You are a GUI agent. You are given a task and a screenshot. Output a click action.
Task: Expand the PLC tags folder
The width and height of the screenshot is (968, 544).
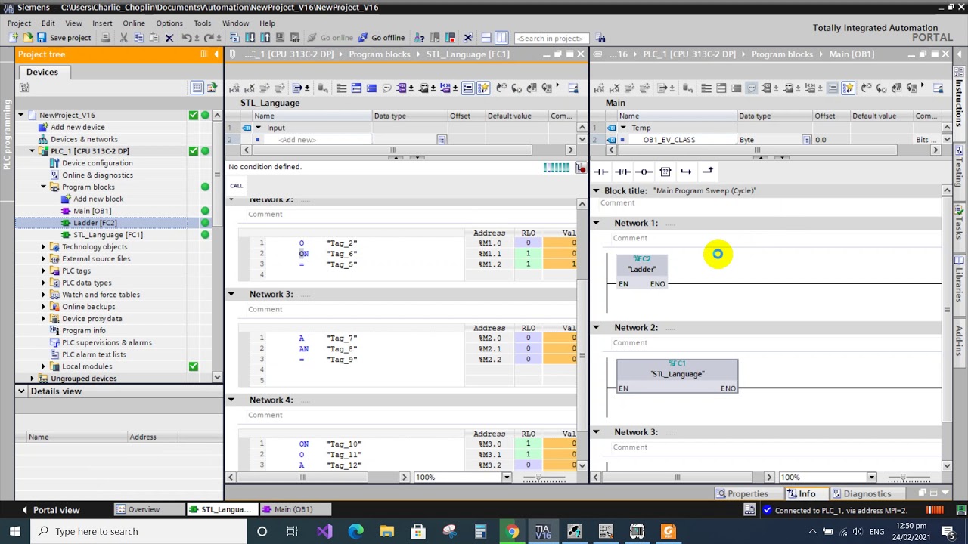tap(44, 270)
